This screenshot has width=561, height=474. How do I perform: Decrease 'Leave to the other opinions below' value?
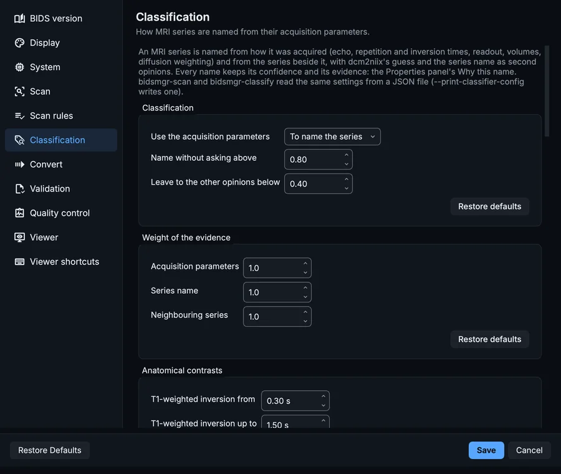347,188
